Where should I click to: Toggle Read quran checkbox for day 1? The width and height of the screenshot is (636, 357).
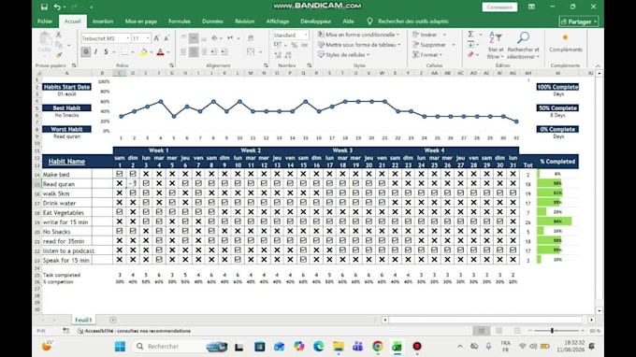click(120, 183)
